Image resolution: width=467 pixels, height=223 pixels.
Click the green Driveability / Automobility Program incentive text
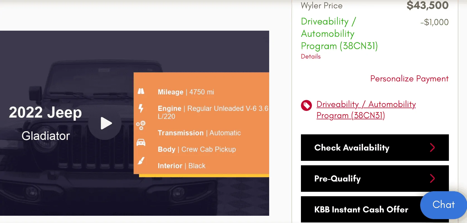(x=339, y=34)
